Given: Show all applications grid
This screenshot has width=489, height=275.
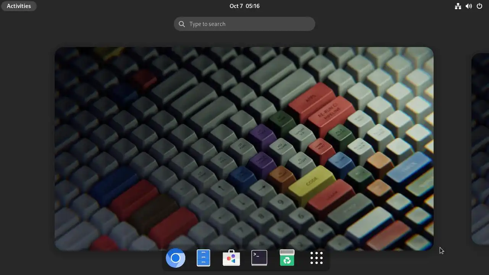Looking at the screenshot, I should [316, 258].
